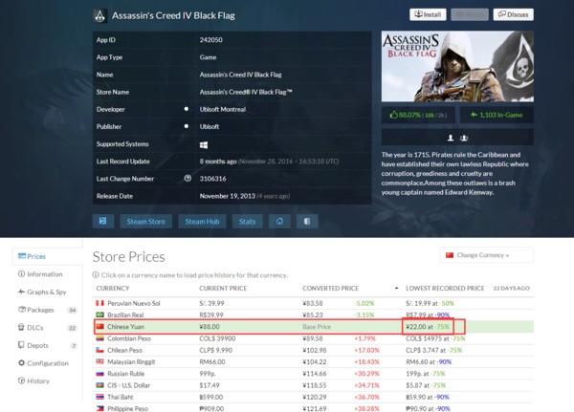Image resolution: width=574 pixels, height=412 pixels.
Task: Click the Malaysia flag icon
Action: tap(99, 361)
